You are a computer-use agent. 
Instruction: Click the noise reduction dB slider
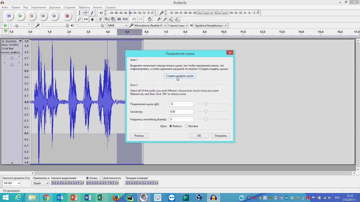(x=213, y=104)
